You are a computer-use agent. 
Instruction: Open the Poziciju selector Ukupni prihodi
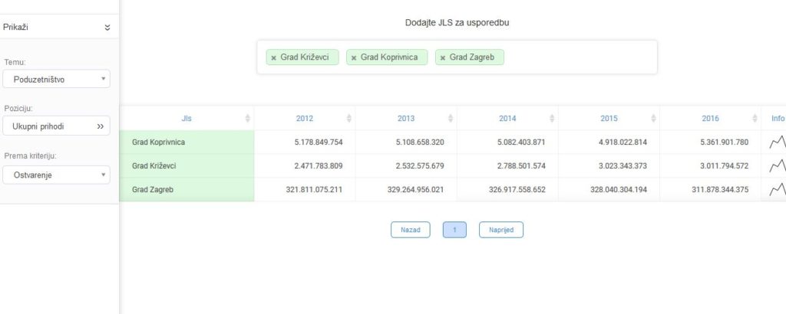pos(56,126)
